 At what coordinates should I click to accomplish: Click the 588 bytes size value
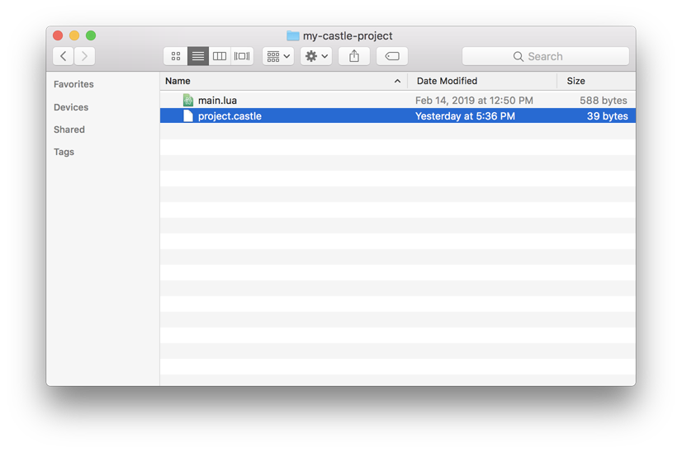coord(604,101)
